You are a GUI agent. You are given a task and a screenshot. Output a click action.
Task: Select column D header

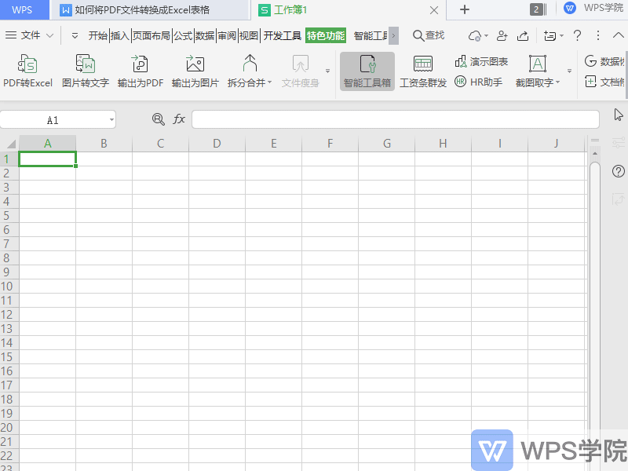(217, 144)
